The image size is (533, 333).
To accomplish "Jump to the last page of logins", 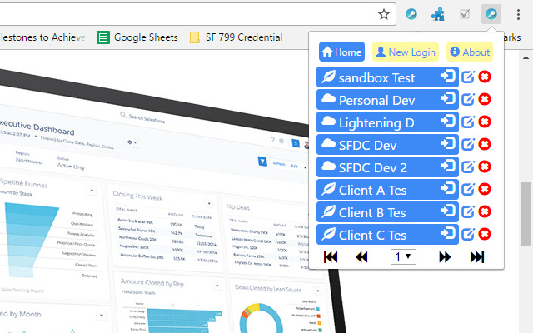I will (x=477, y=257).
